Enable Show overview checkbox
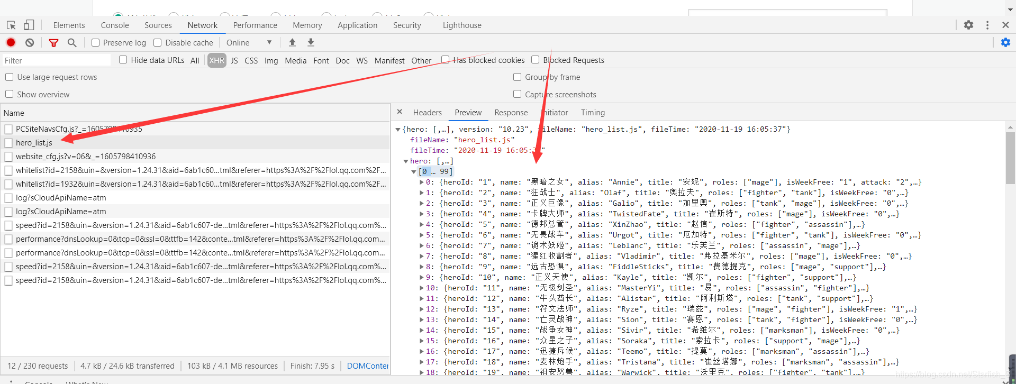The height and width of the screenshot is (384, 1016). coord(9,94)
